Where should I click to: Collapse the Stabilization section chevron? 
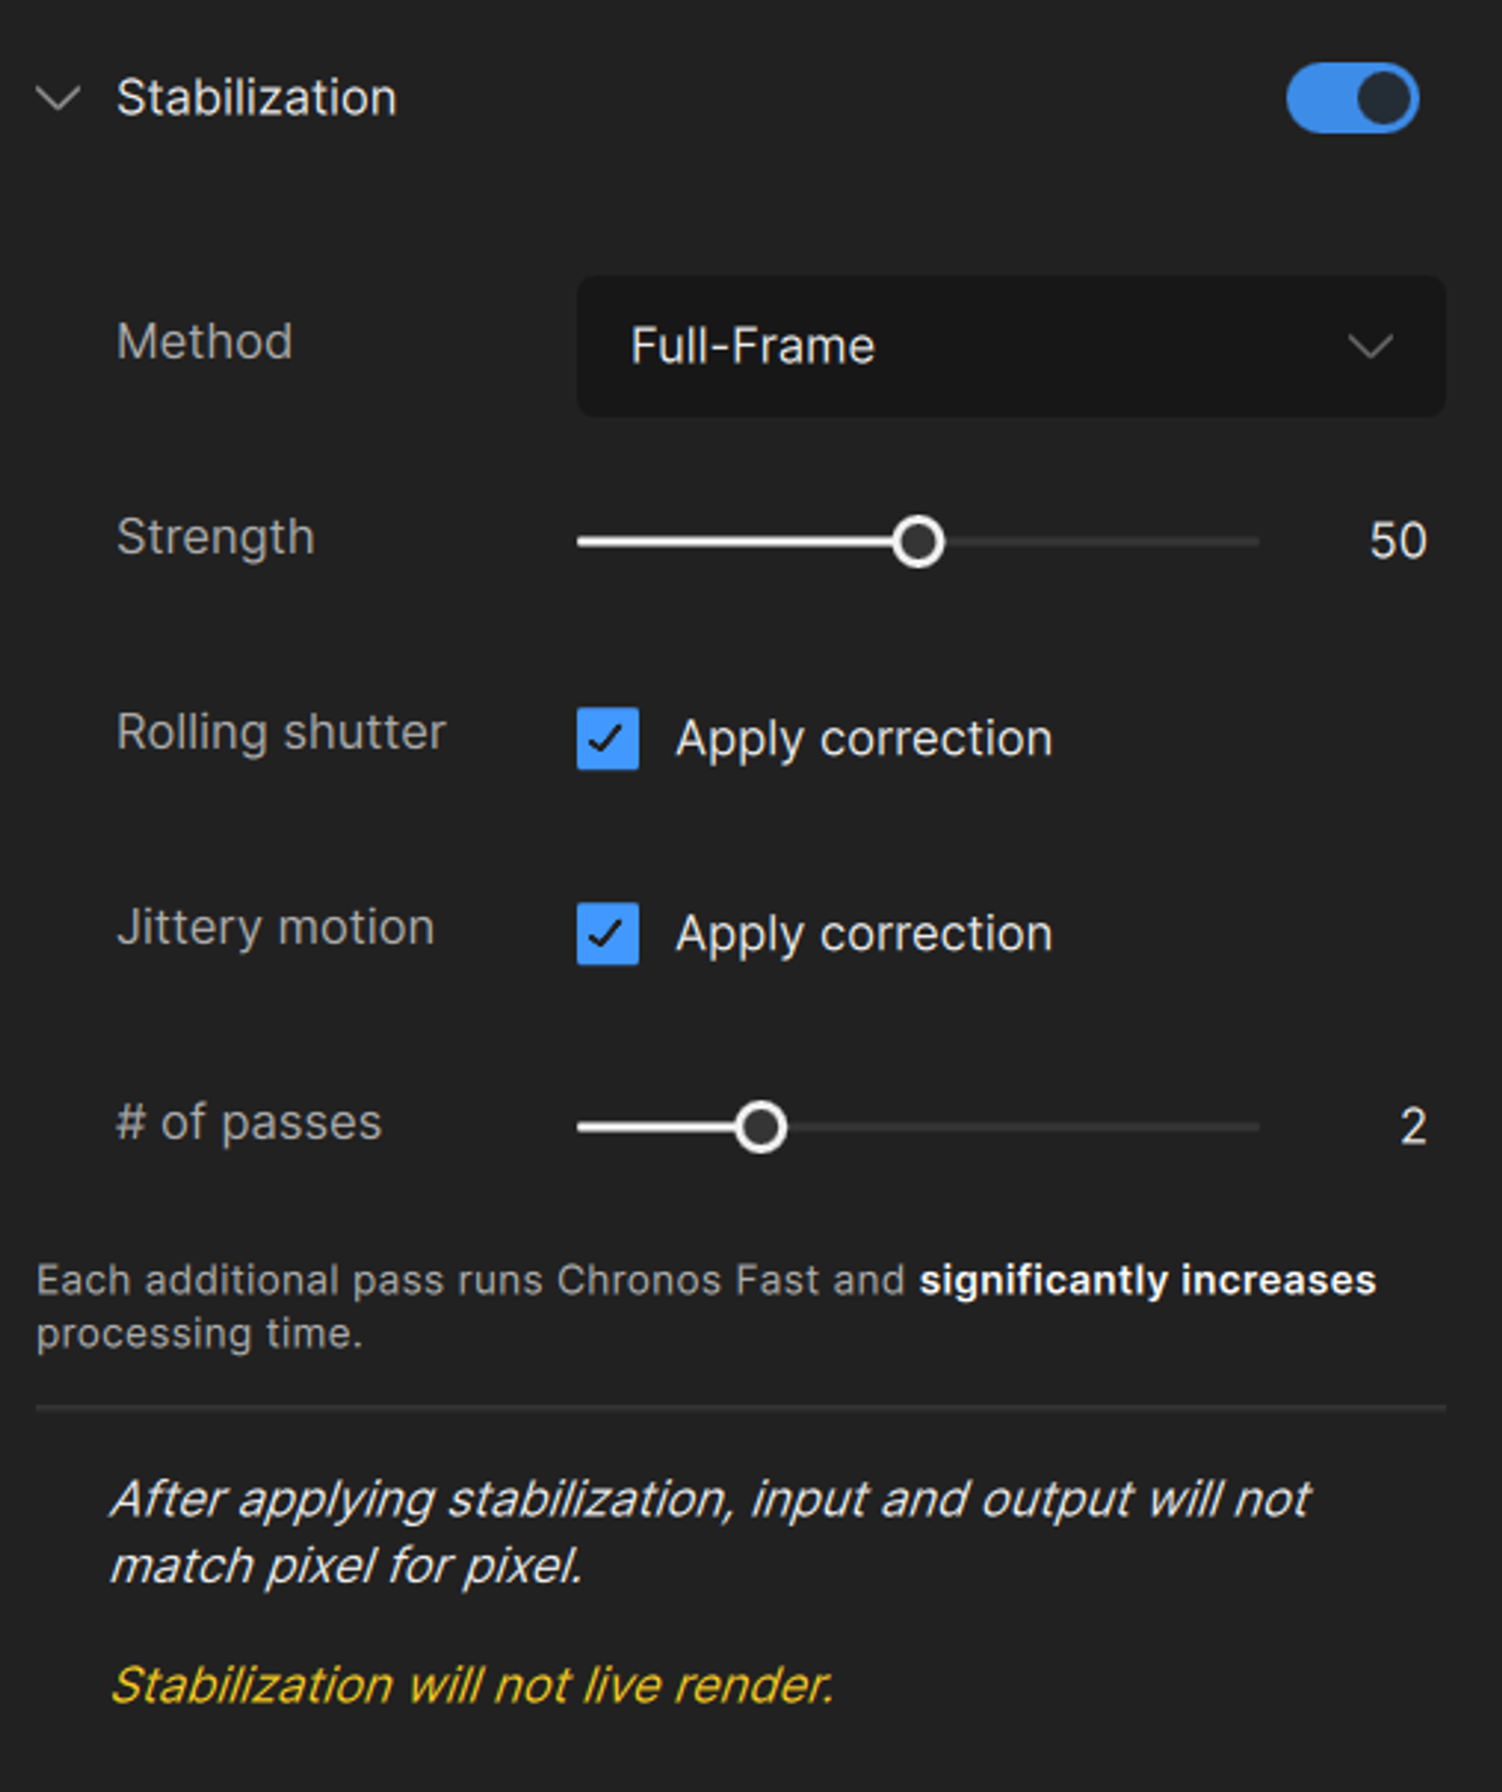pyautogui.click(x=58, y=98)
